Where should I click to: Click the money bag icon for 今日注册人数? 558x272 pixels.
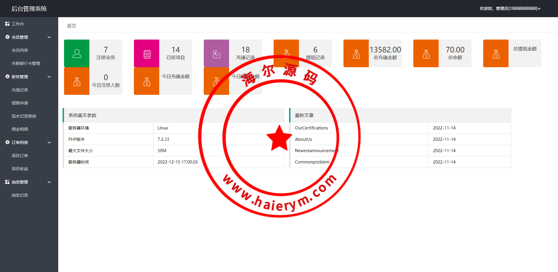click(x=77, y=81)
